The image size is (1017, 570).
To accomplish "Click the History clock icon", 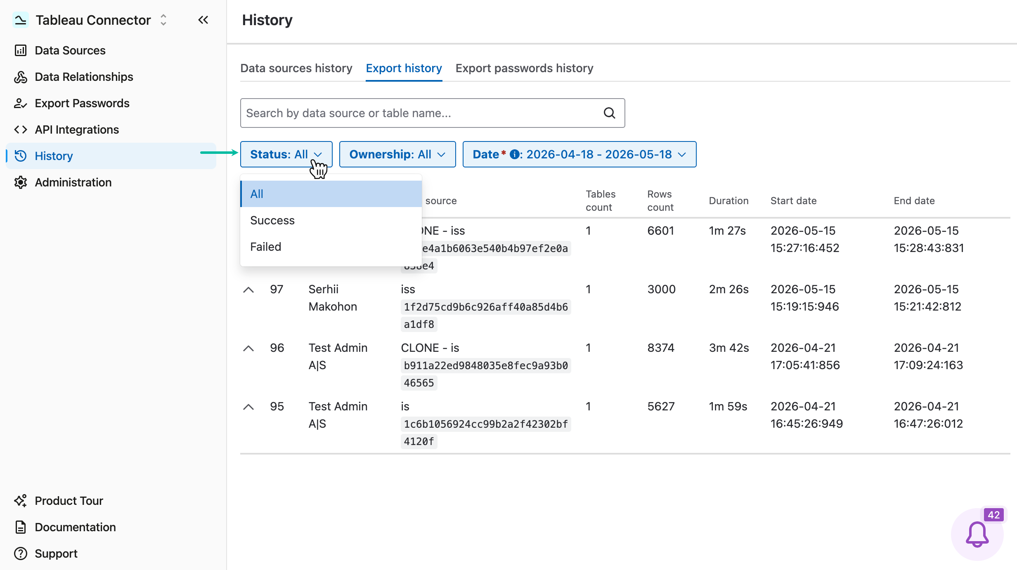I will tap(21, 156).
